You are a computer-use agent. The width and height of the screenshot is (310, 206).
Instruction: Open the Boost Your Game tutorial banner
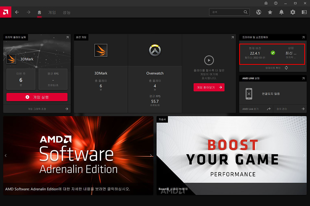click(232, 155)
